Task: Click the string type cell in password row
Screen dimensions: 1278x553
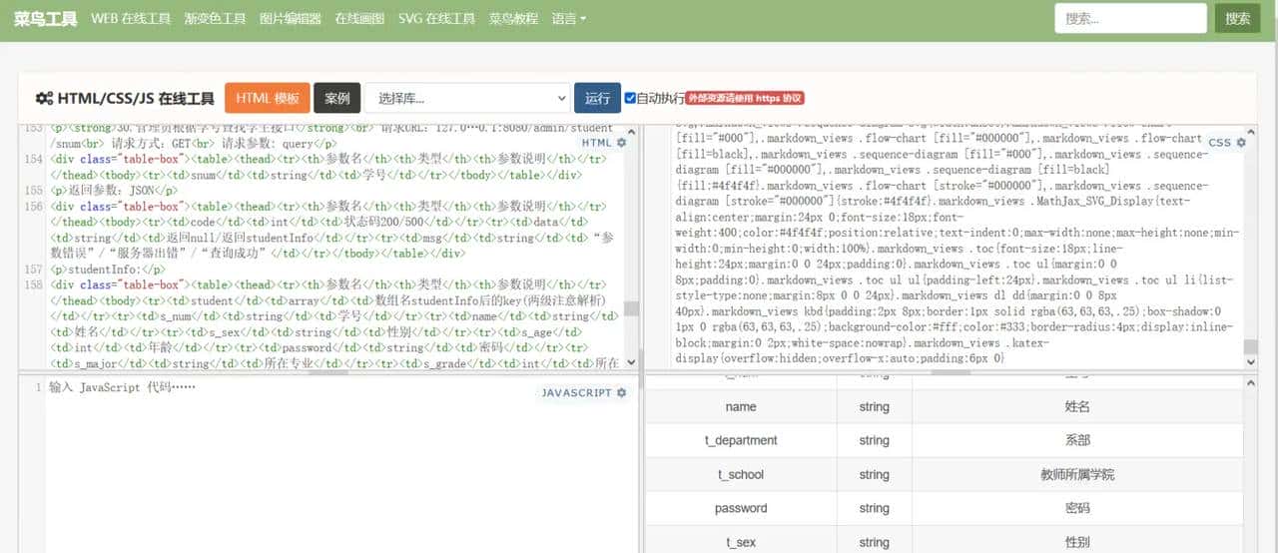Action: (874, 509)
